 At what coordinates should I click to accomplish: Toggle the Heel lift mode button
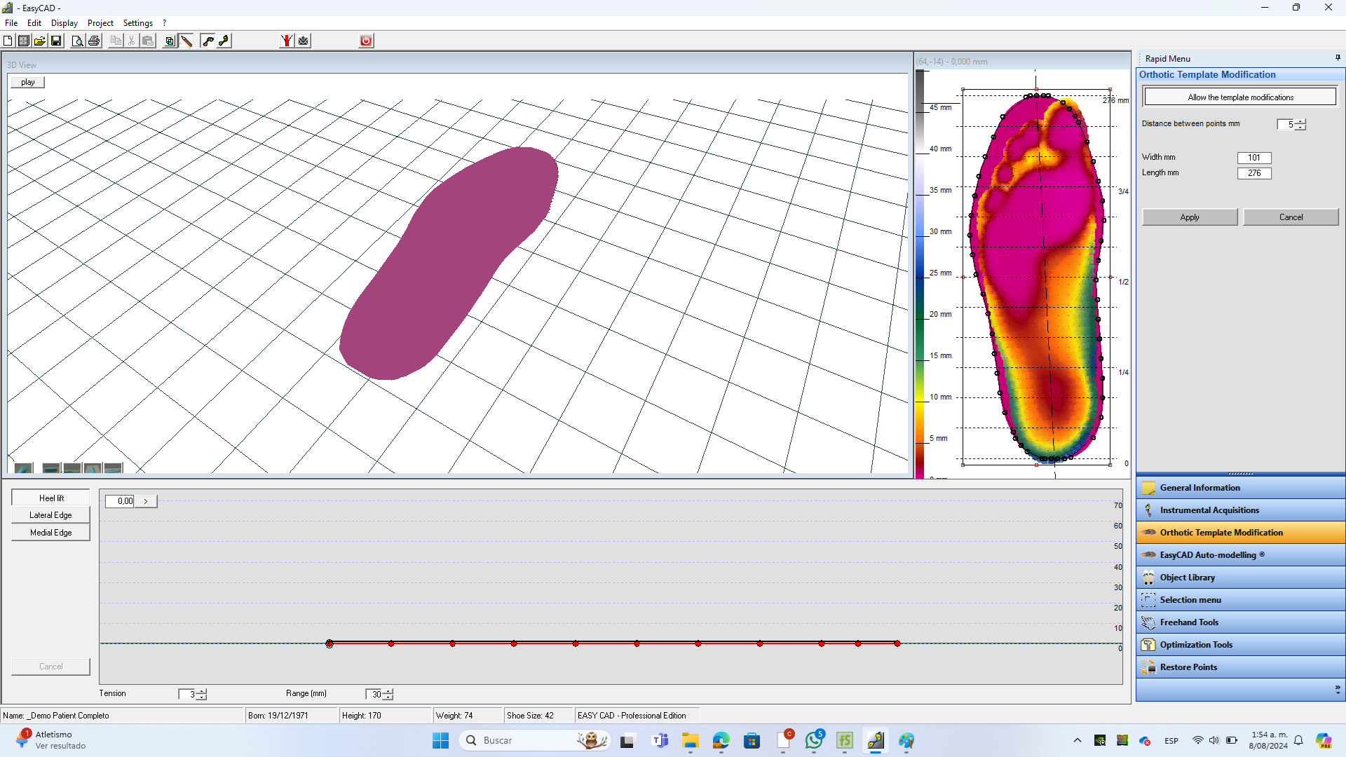click(x=50, y=498)
